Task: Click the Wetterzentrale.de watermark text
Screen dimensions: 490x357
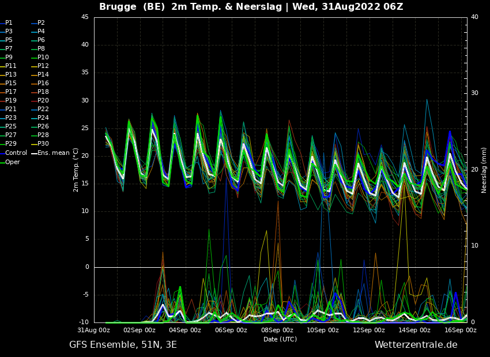Action: click(x=416, y=345)
